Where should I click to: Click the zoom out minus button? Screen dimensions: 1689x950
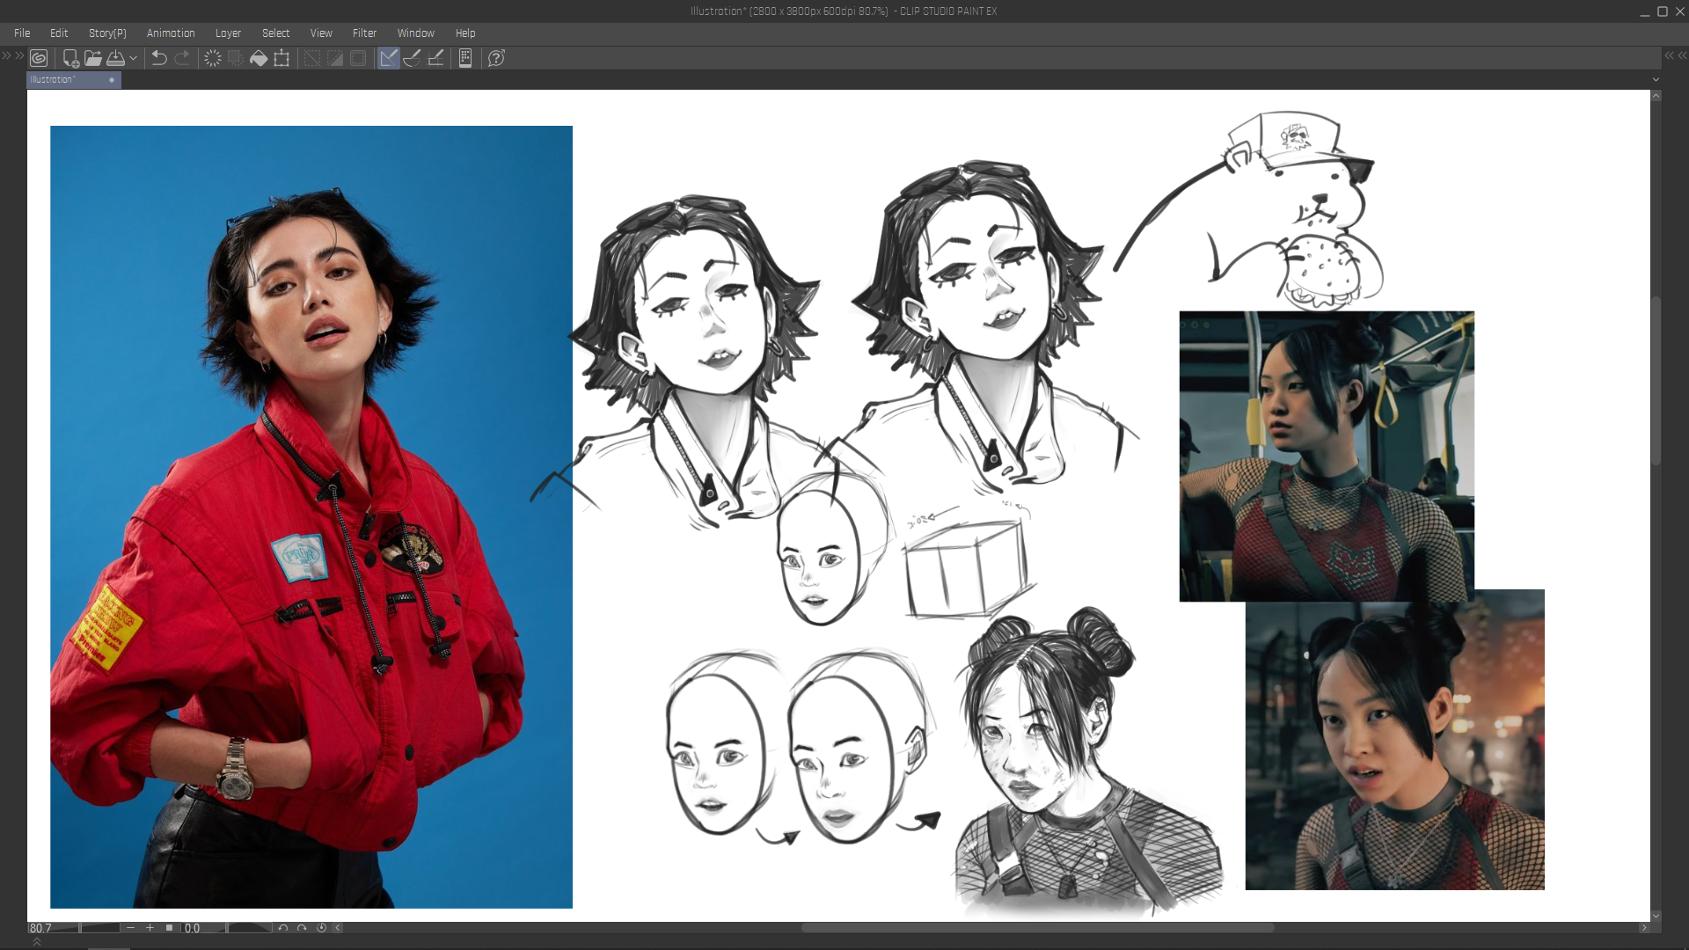(131, 928)
